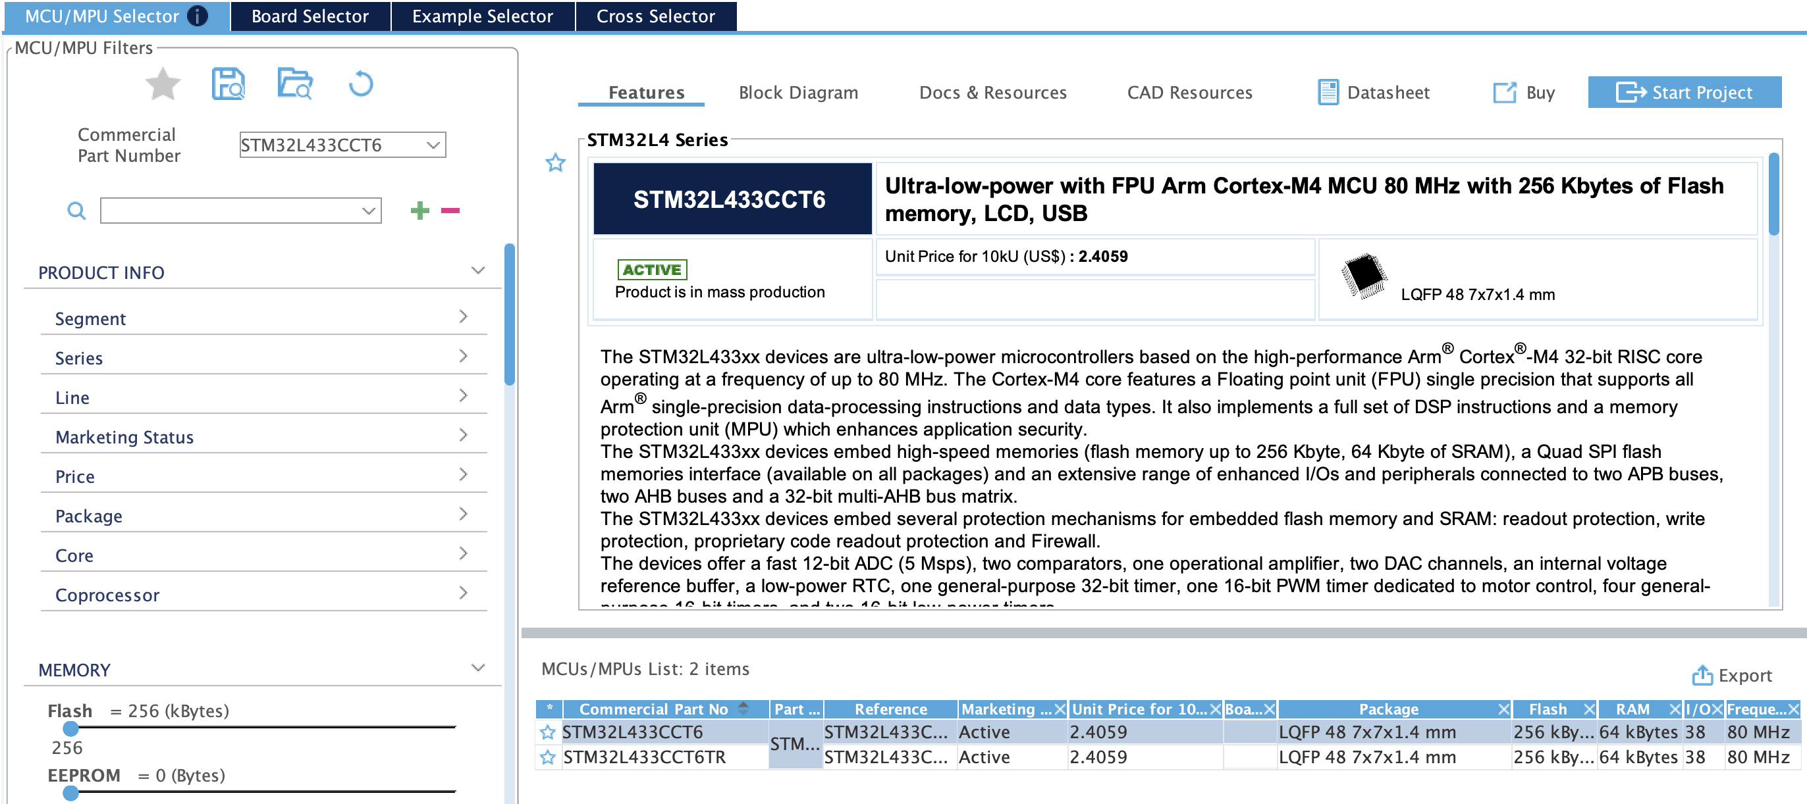Collapse the PRODUCT INFO section
The width and height of the screenshot is (1807, 804).
point(478,270)
